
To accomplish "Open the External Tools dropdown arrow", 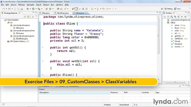I will point(41,9).
